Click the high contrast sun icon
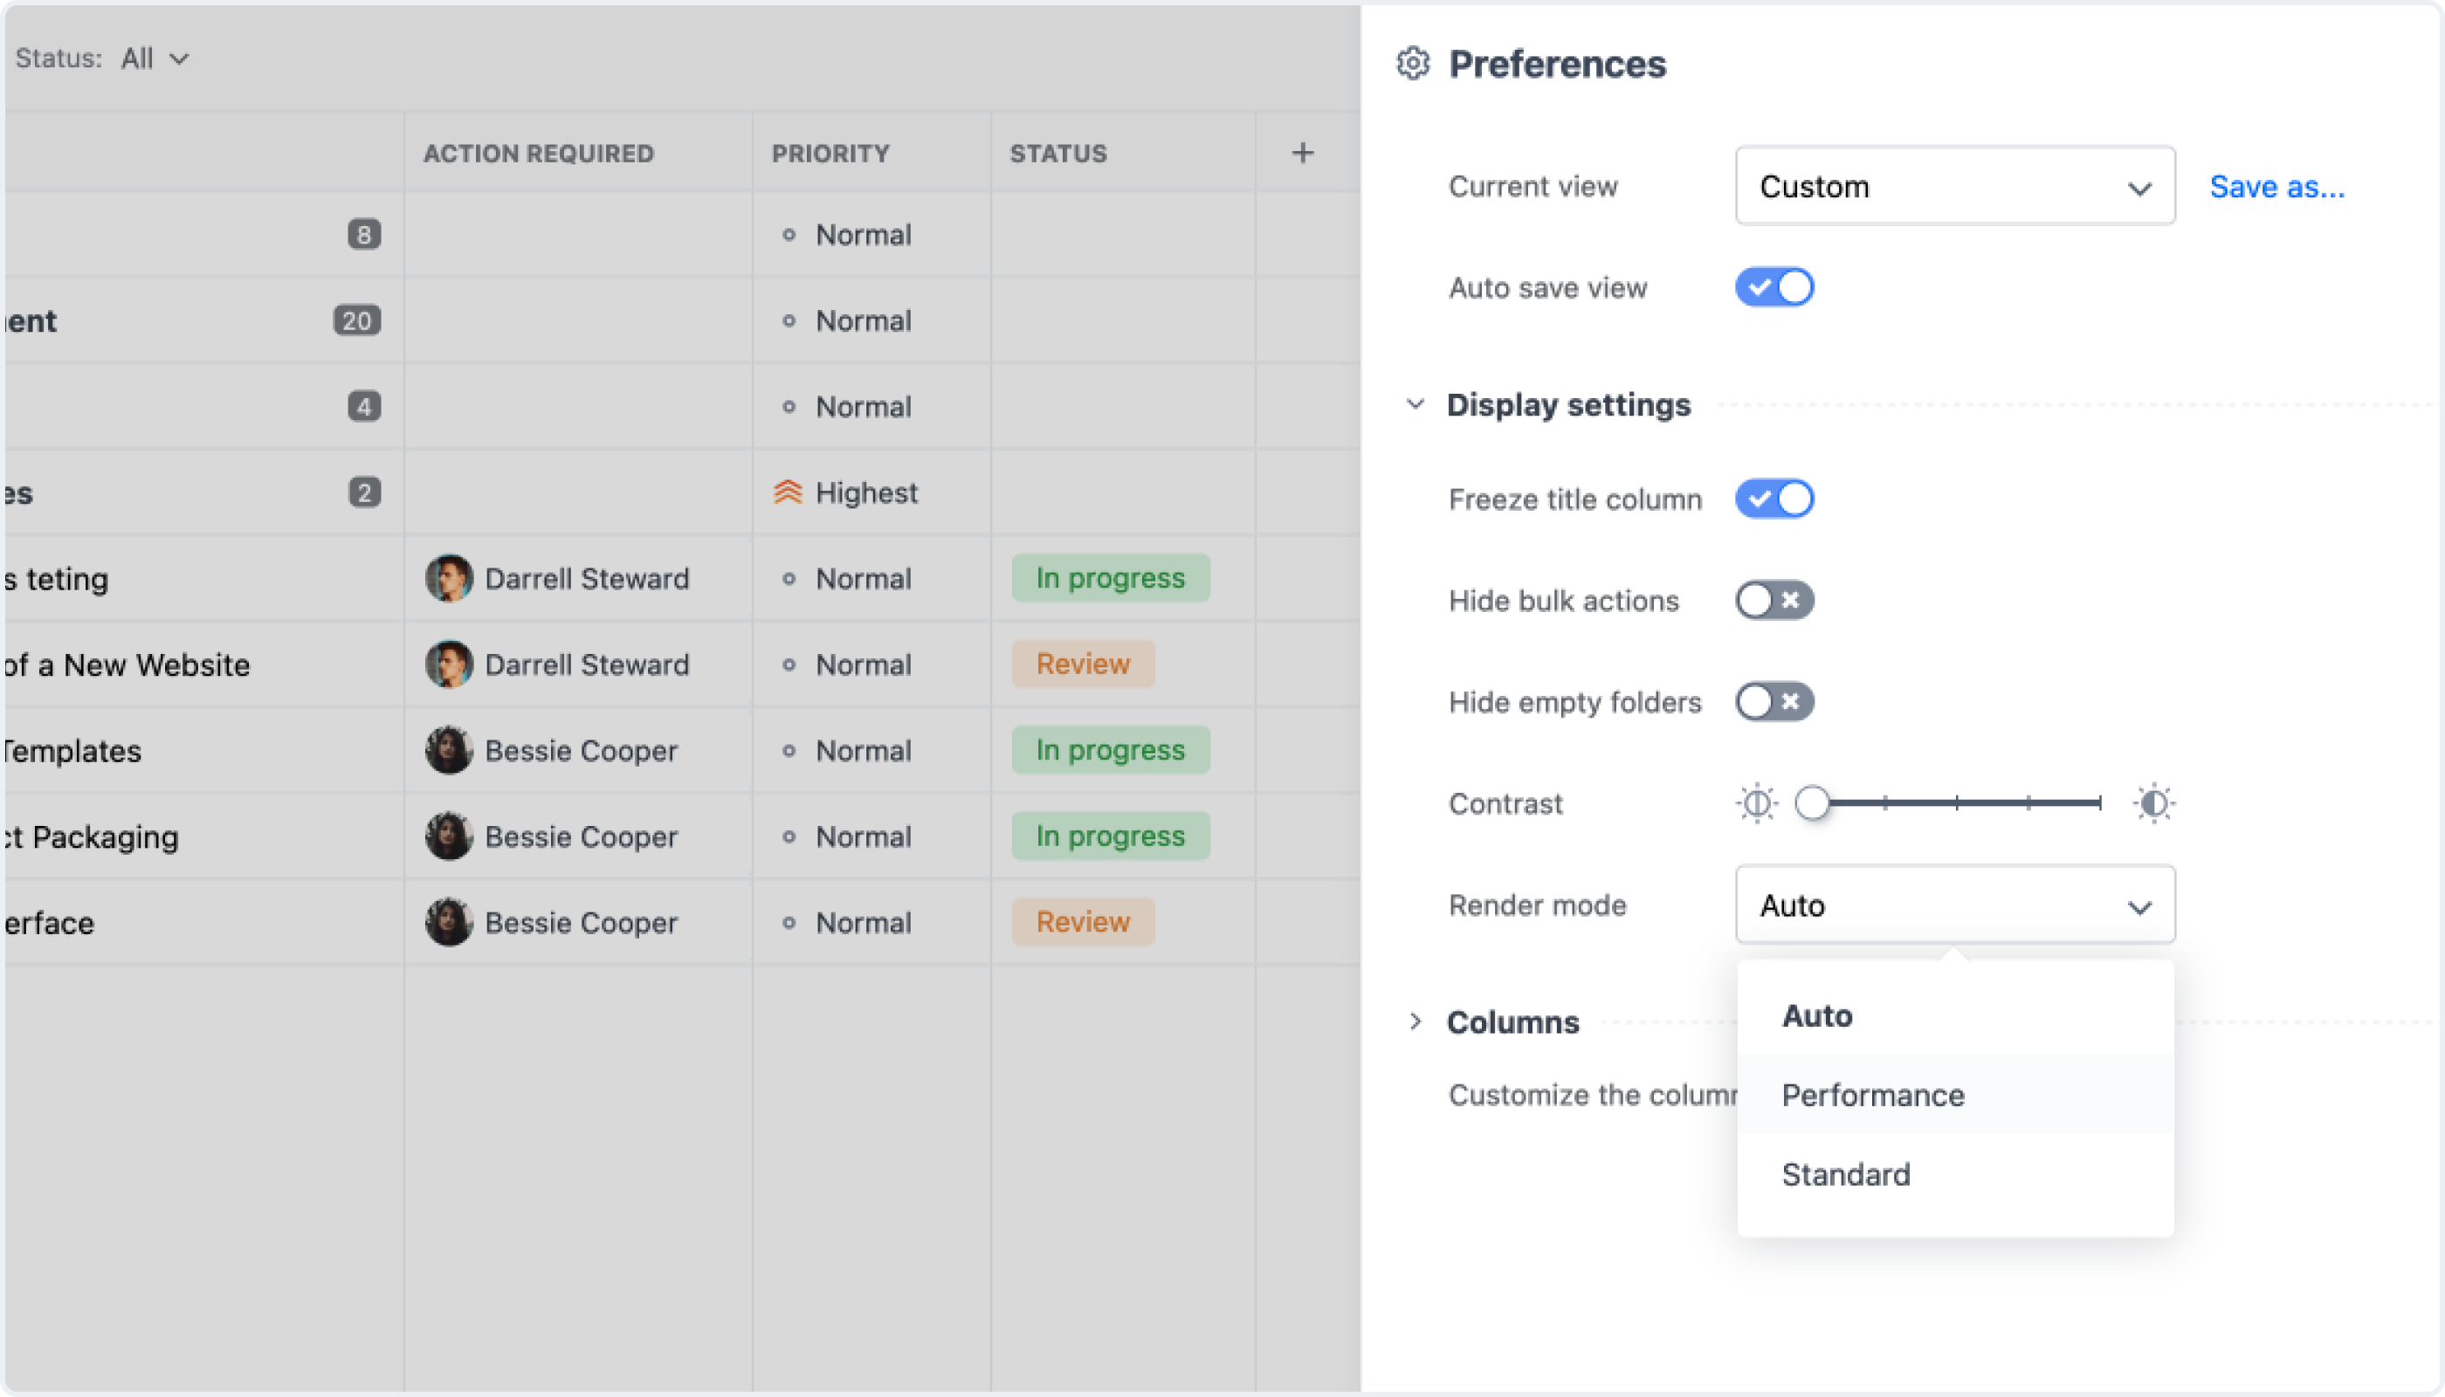This screenshot has width=2445, height=1397. (2153, 803)
